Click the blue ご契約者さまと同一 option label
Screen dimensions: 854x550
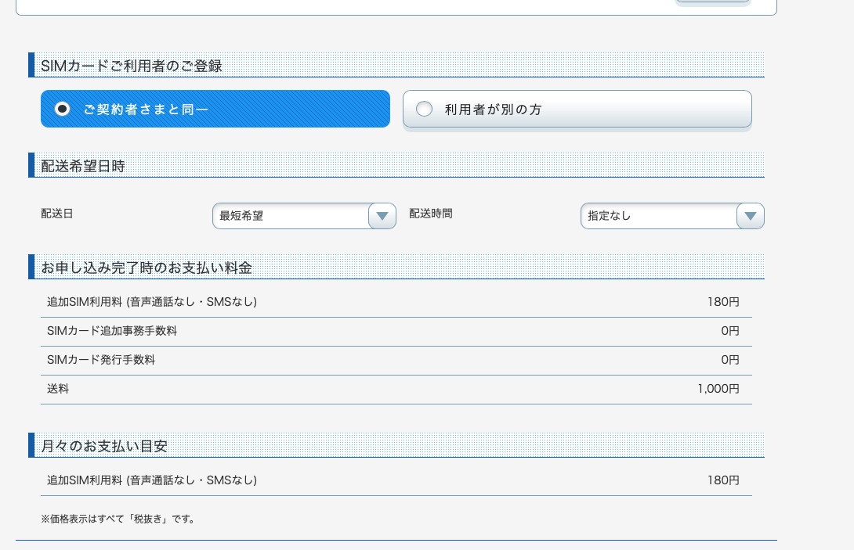tap(147, 110)
